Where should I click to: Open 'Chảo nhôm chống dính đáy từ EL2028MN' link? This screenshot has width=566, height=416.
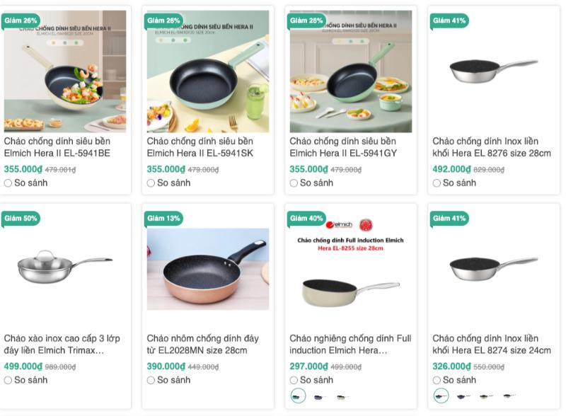tap(203, 344)
